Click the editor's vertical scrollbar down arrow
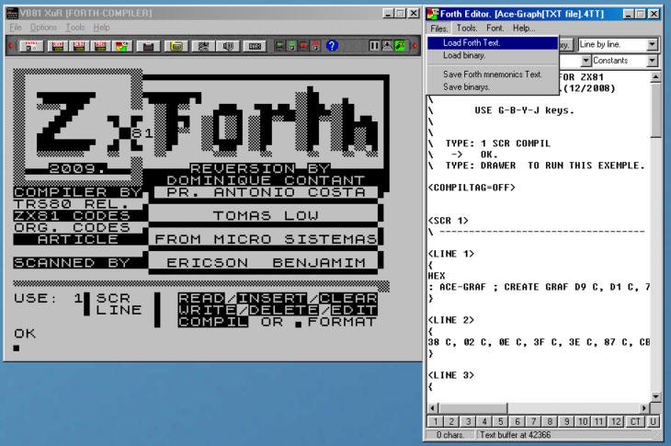Viewport: 671px width, 446px height. pos(655,396)
